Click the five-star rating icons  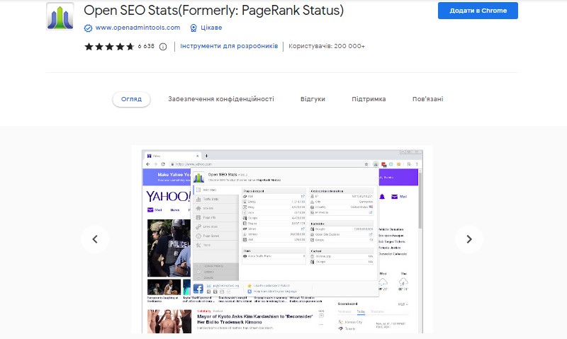click(108, 47)
